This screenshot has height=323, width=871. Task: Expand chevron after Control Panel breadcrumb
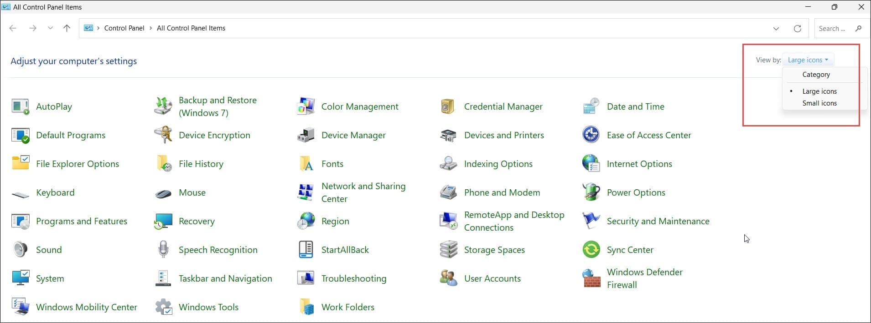pyautogui.click(x=150, y=28)
